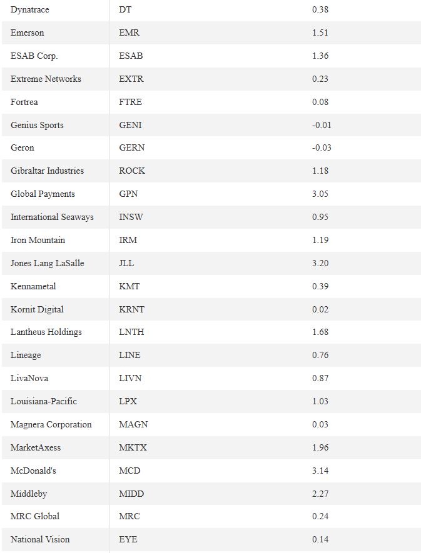Select Kennametal's 0.39 estimate
The height and width of the screenshot is (553, 421).
(x=320, y=286)
